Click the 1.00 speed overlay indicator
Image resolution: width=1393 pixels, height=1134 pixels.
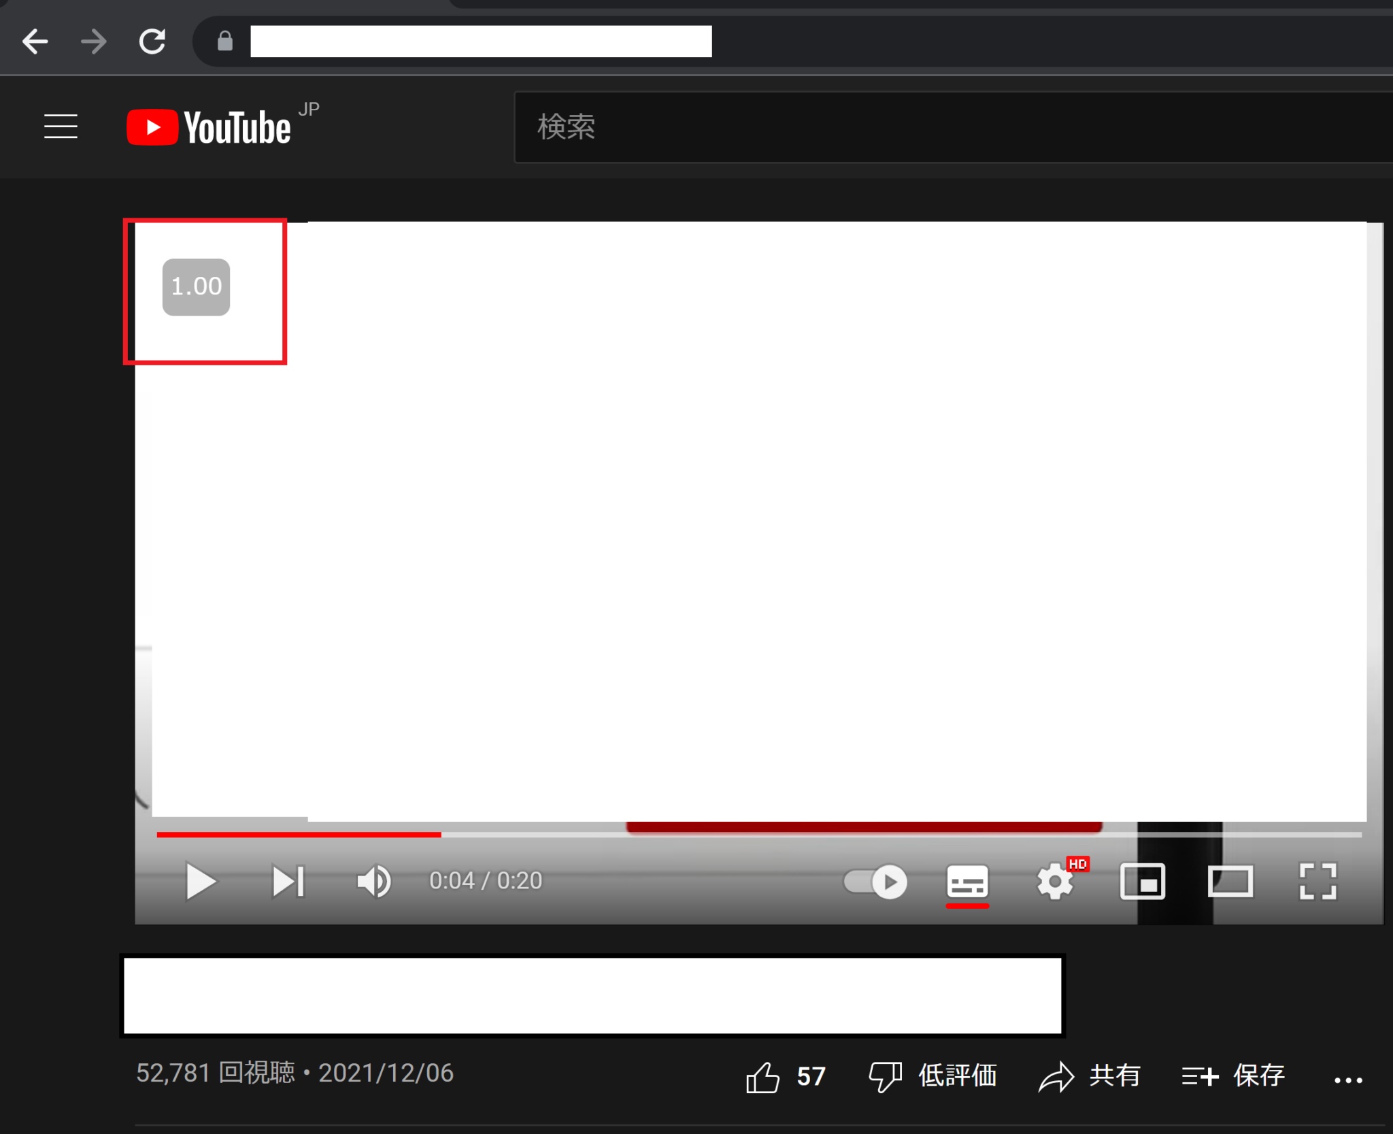(195, 286)
